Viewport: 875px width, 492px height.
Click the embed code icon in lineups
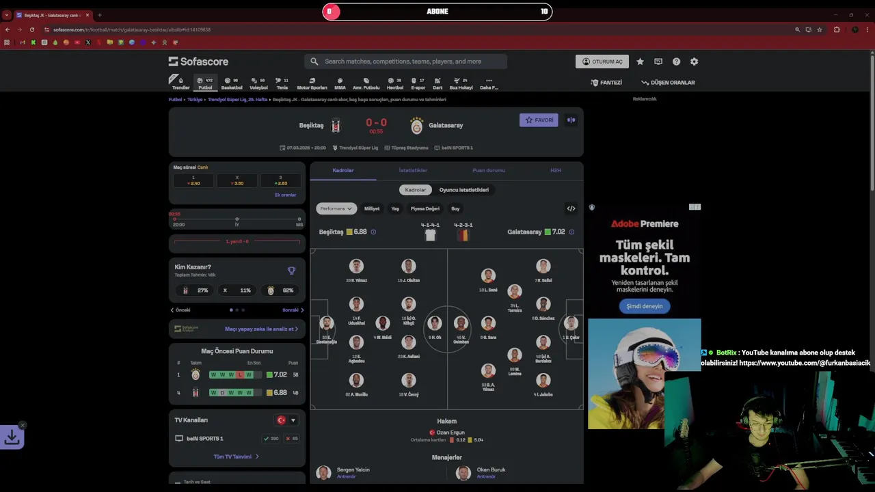click(571, 208)
